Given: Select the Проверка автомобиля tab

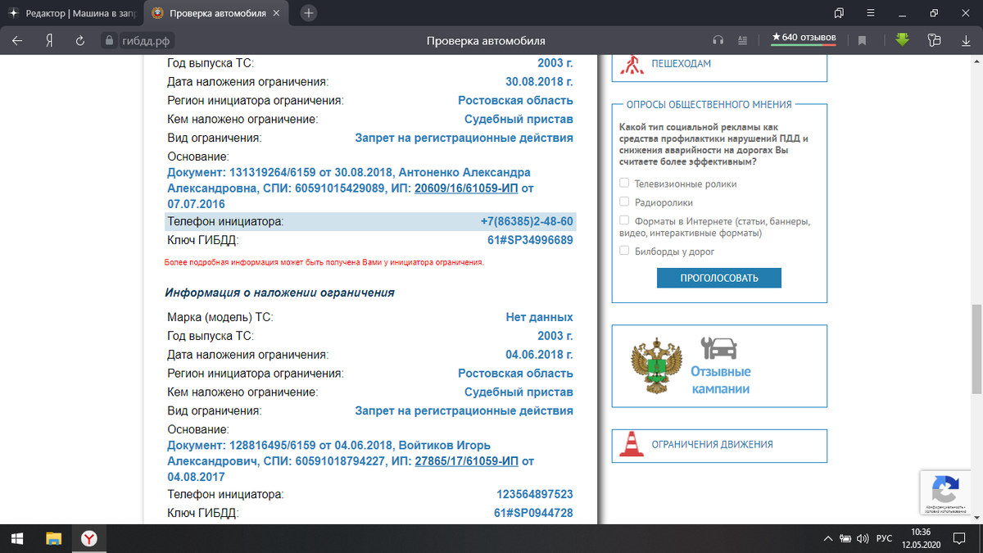Looking at the screenshot, I should click(217, 13).
